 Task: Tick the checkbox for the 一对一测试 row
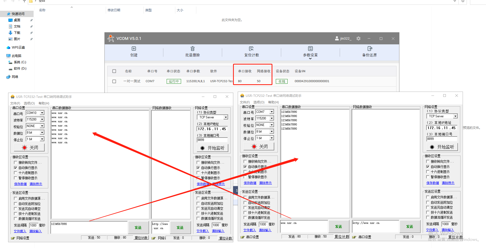pyautogui.click(x=114, y=81)
